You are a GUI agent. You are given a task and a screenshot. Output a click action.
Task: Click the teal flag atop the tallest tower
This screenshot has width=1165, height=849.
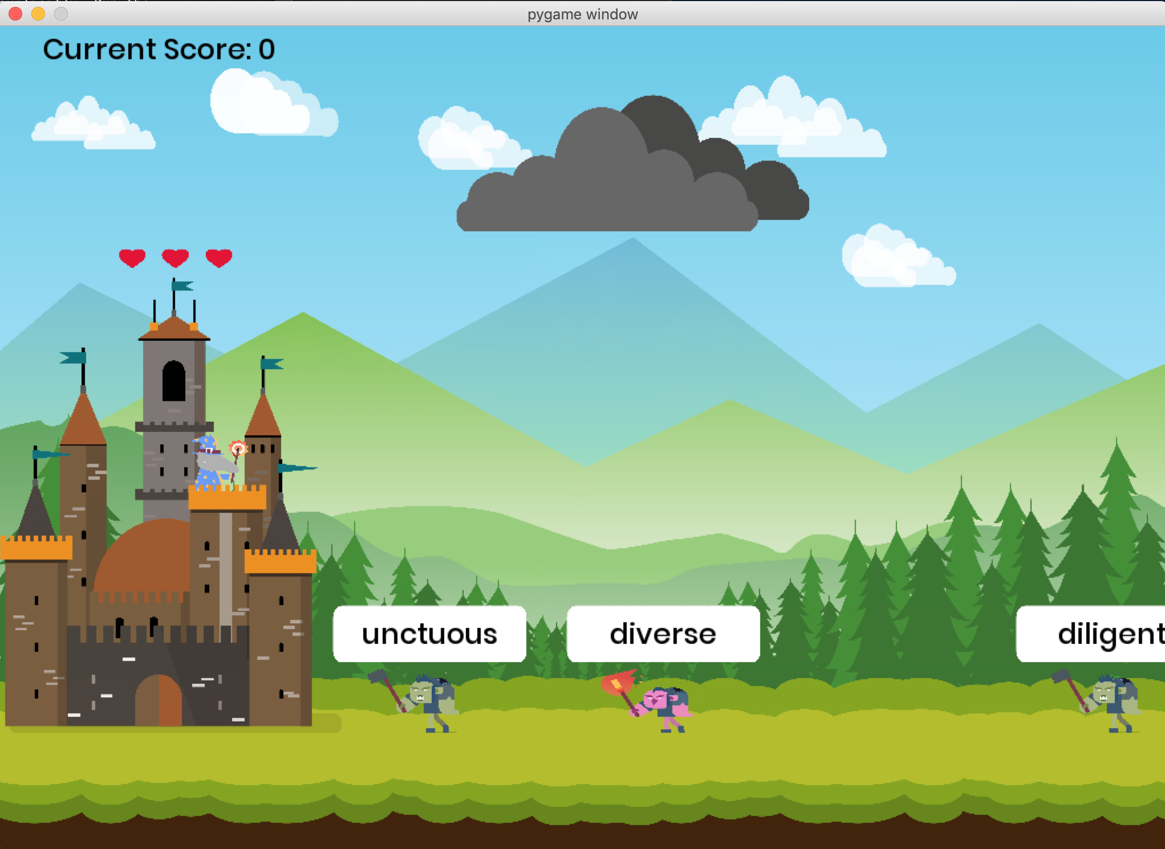[x=182, y=285]
